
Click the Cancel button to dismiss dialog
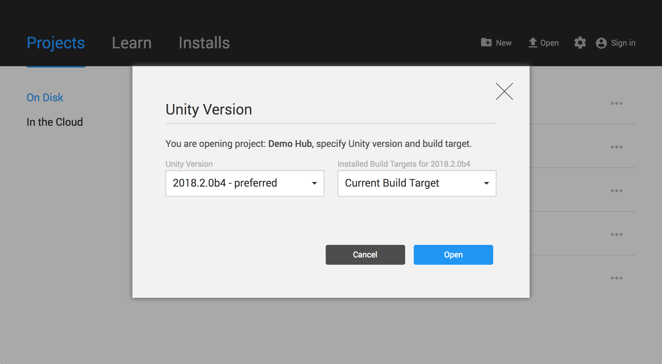tap(364, 254)
